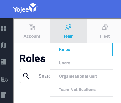Focus the Search input field
121x103 pixels.
click(x=35, y=76)
